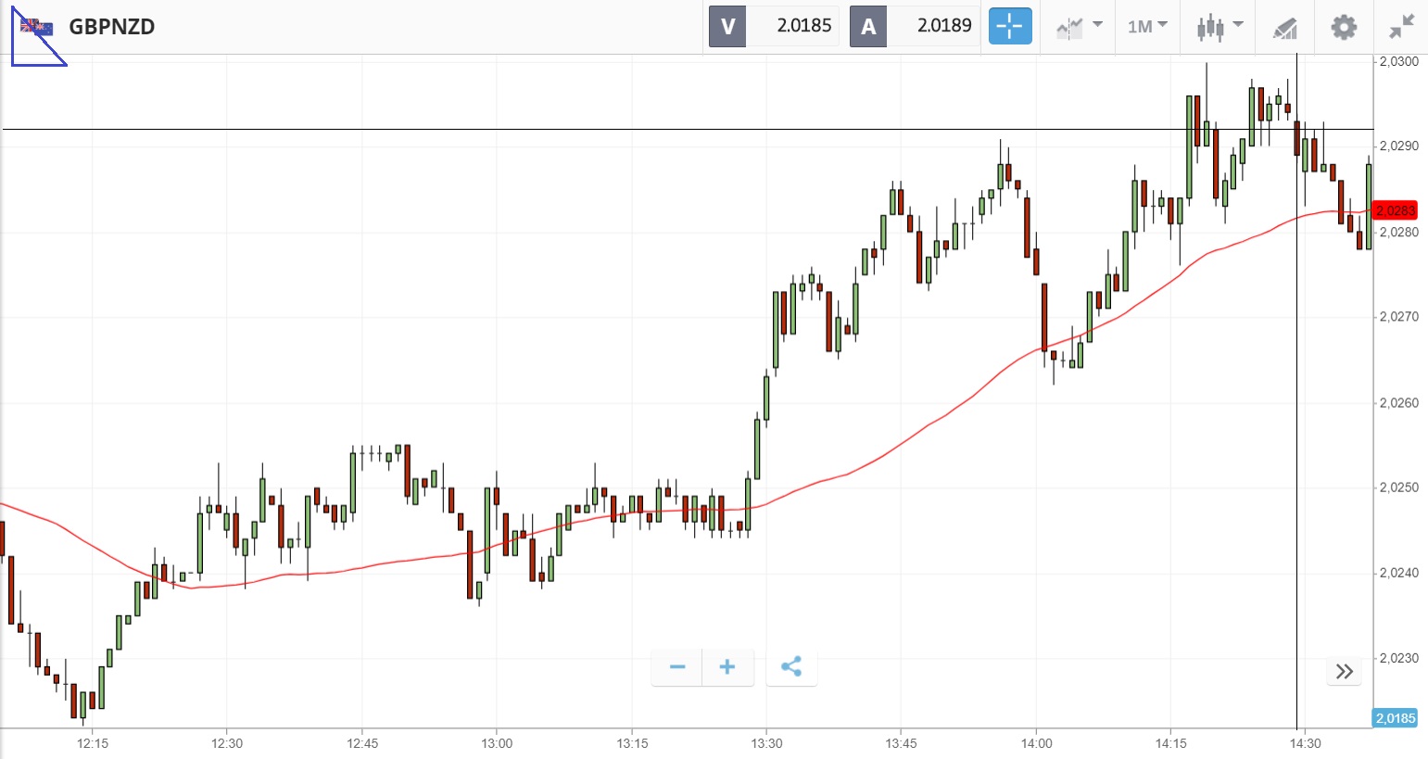This screenshot has height=759, width=1428.
Task: Click the 13:30 time axis label
Action: click(766, 743)
